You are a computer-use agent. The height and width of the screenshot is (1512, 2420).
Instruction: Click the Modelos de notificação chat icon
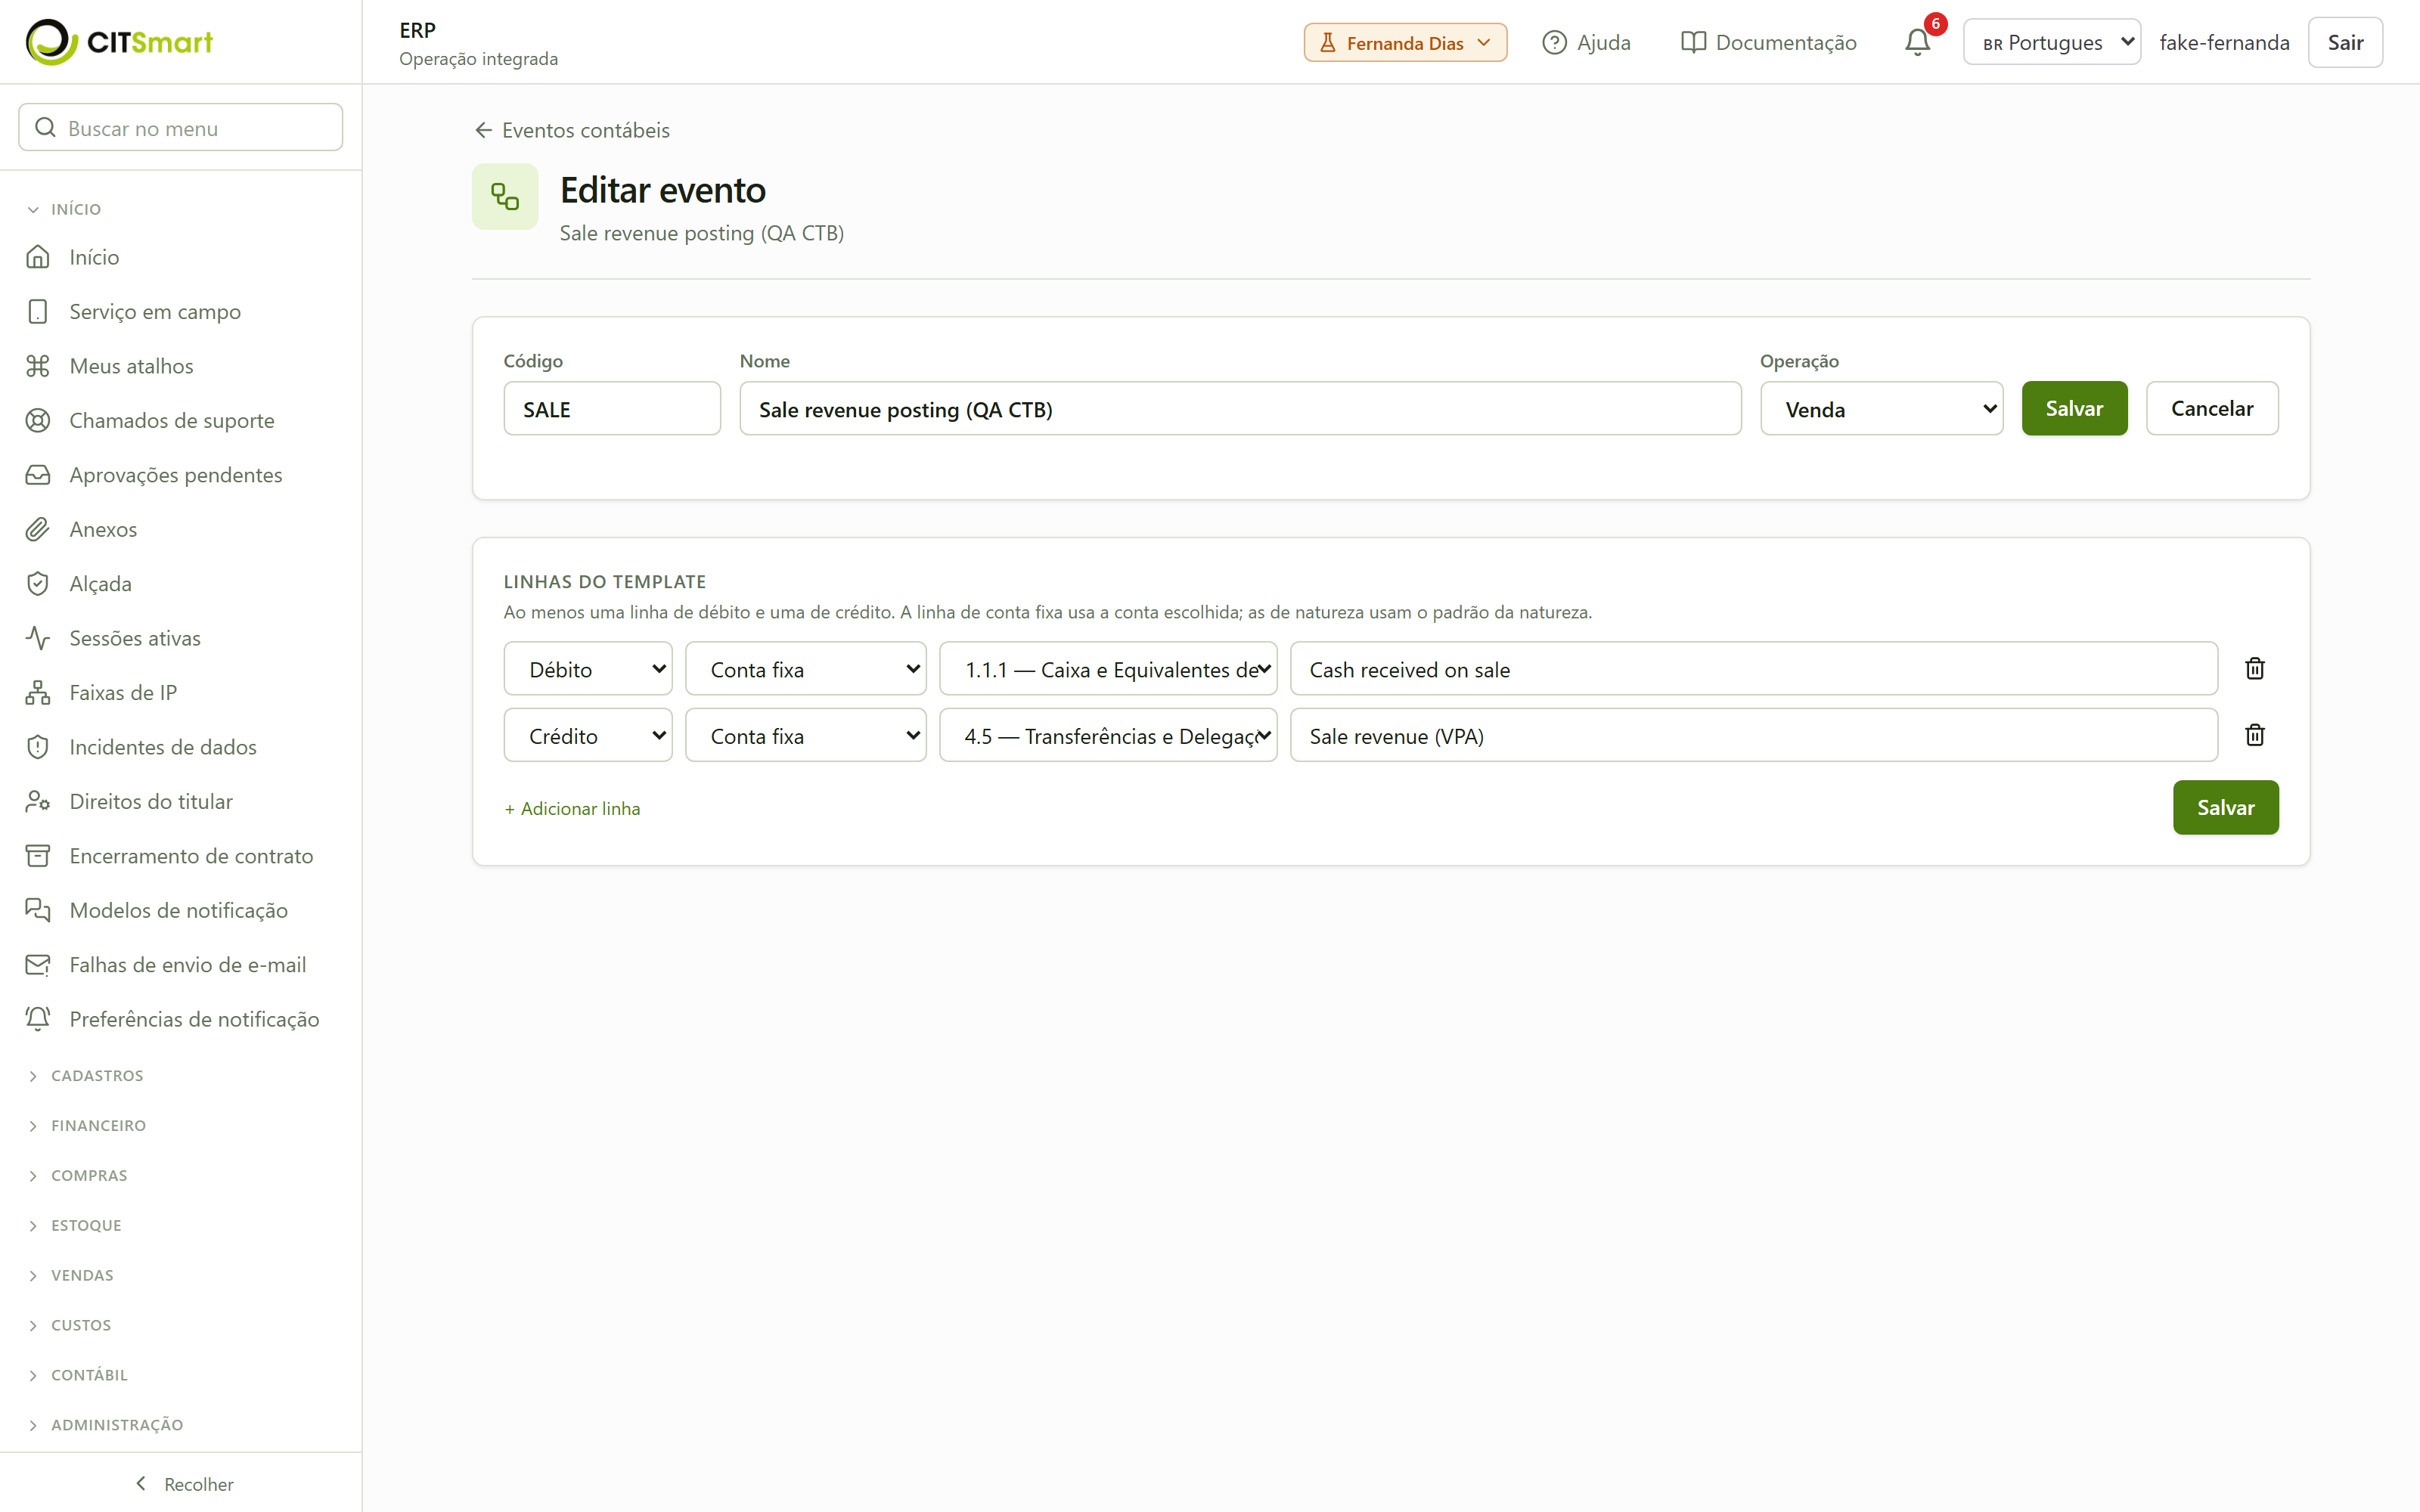38,910
